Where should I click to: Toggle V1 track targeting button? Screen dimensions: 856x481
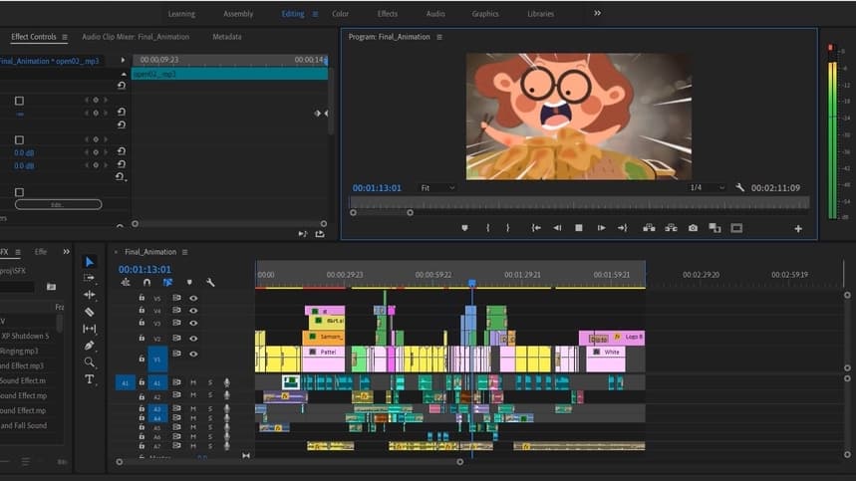click(157, 359)
